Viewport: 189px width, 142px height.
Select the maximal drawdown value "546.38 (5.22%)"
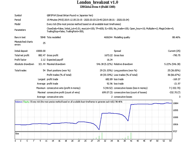(105, 64)
